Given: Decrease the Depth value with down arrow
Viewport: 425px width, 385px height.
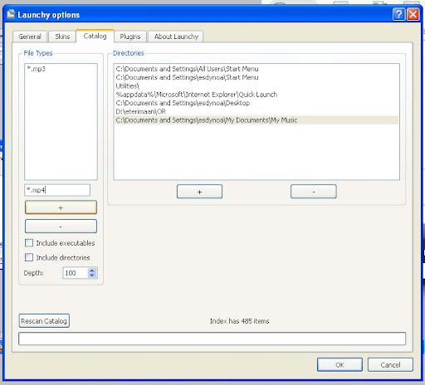Looking at the screenshot, I should click(92, 275).
